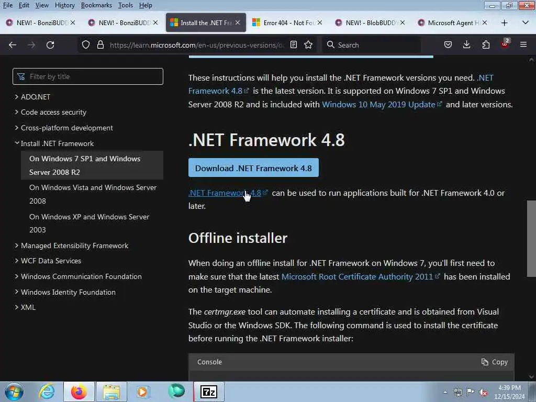Show site security padlock info
This screenshot has height=402, width=536.
coord(100,45)
